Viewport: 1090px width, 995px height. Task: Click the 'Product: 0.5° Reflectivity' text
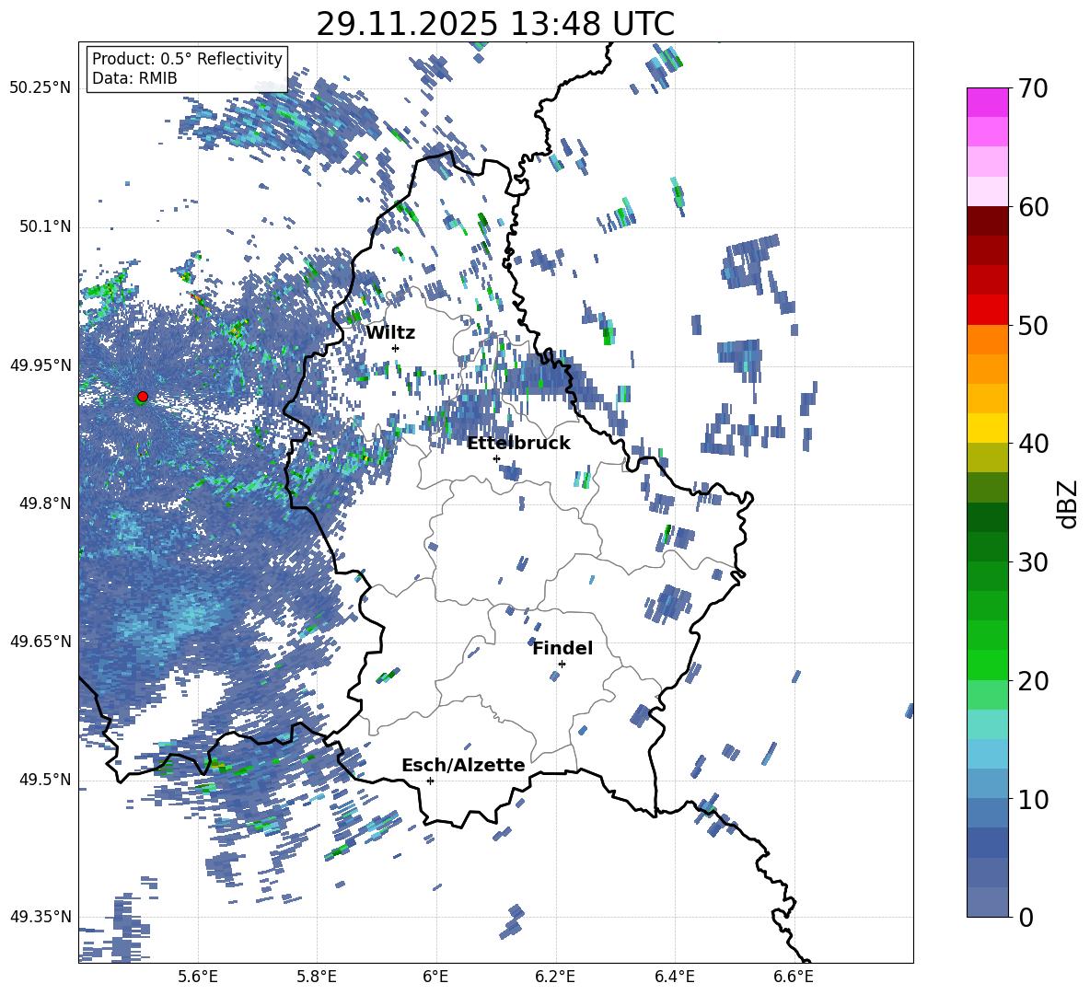[x=187, y=58]
